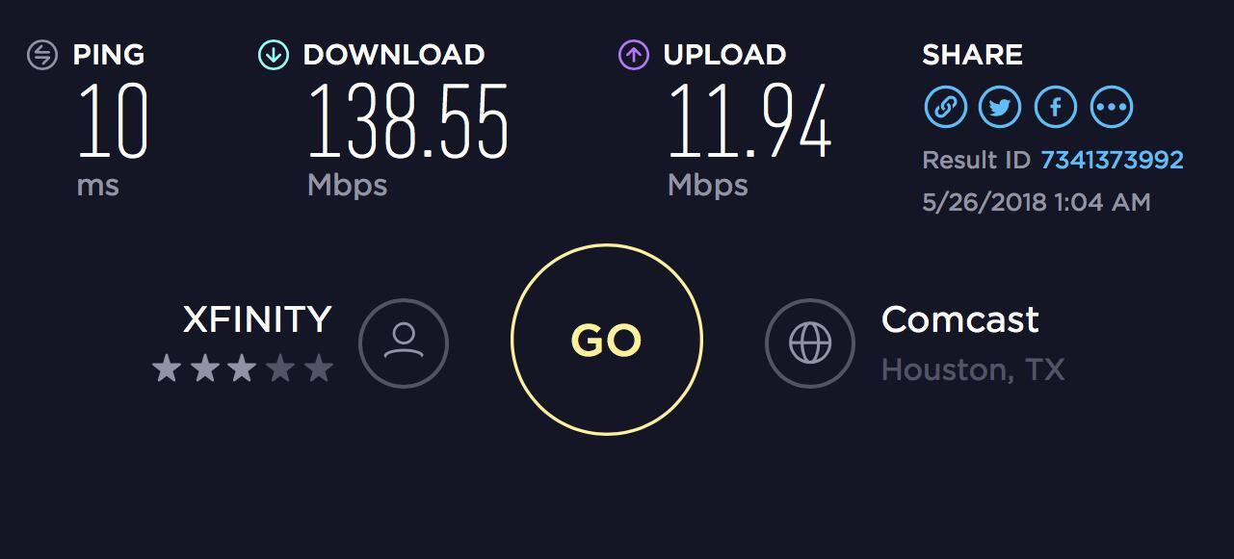Rate XFINITY with the fifth star

click(x=319, y=368)
